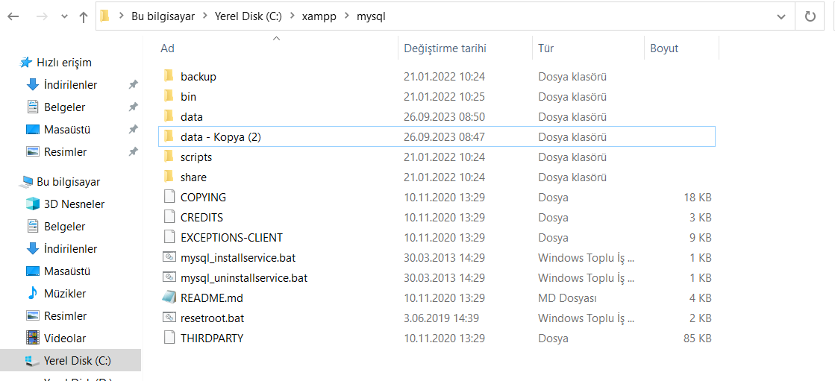Open recent locations dropdown arrow
This screenshot has height=381, width=835.
(64, 16)
